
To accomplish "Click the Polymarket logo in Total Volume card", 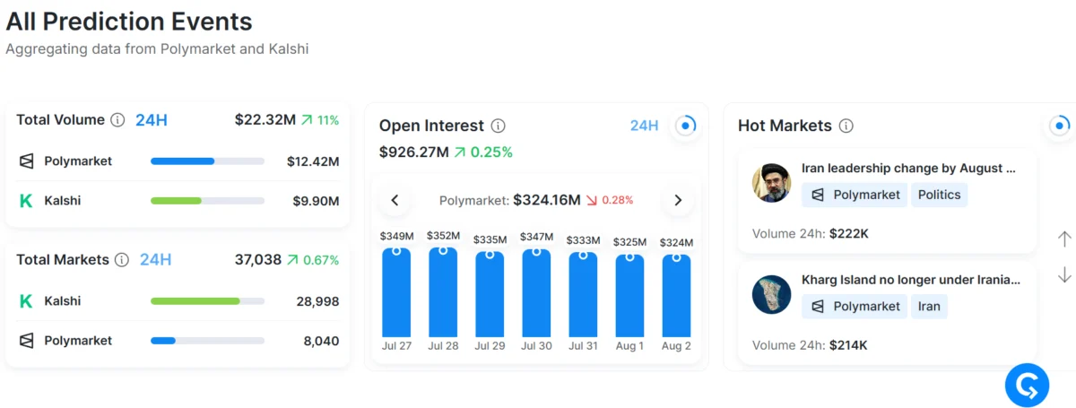I will tap(27, 161).
